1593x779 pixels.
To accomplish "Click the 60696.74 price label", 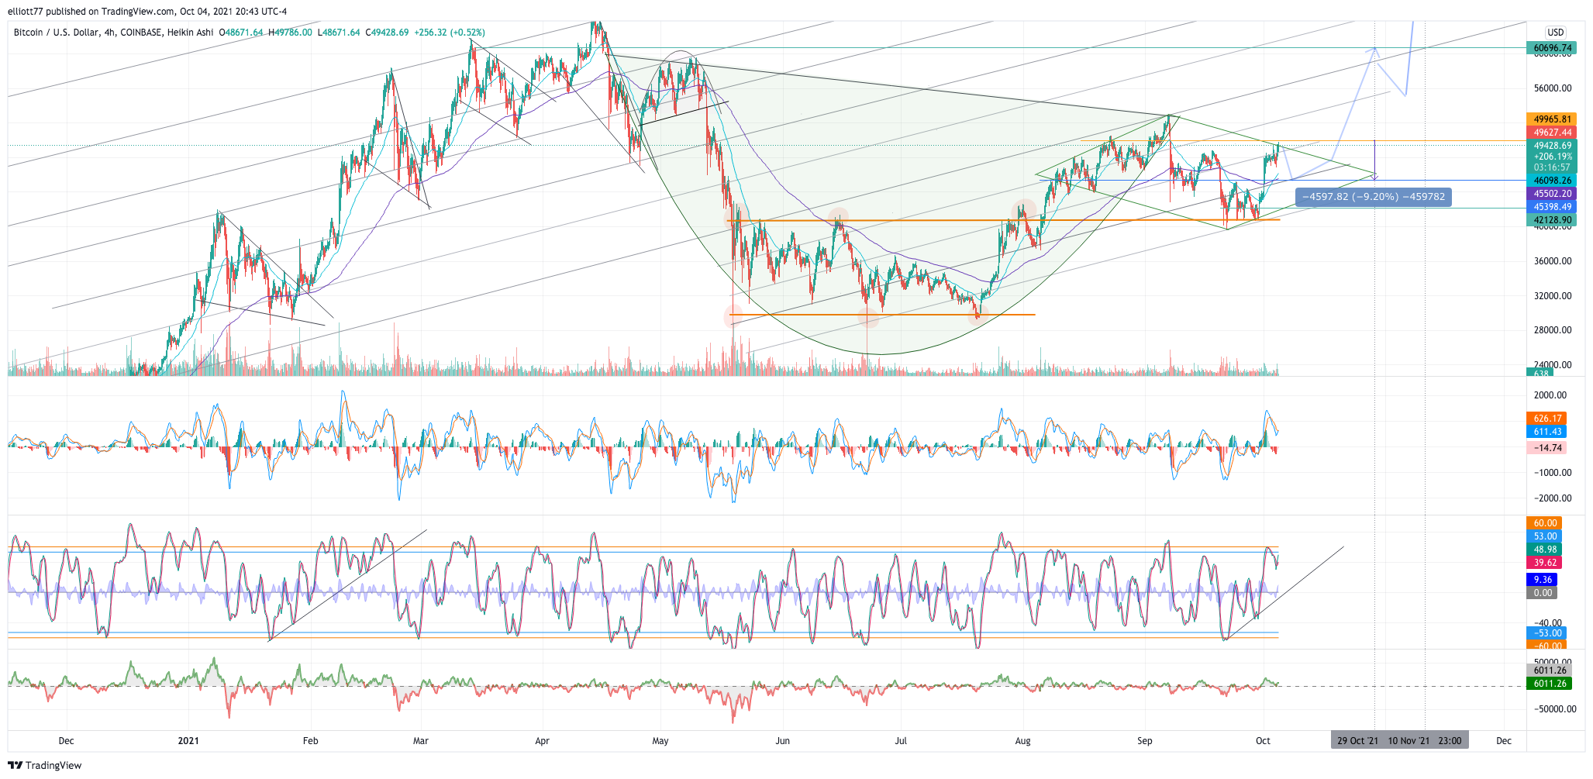I will coord(1553,48).
